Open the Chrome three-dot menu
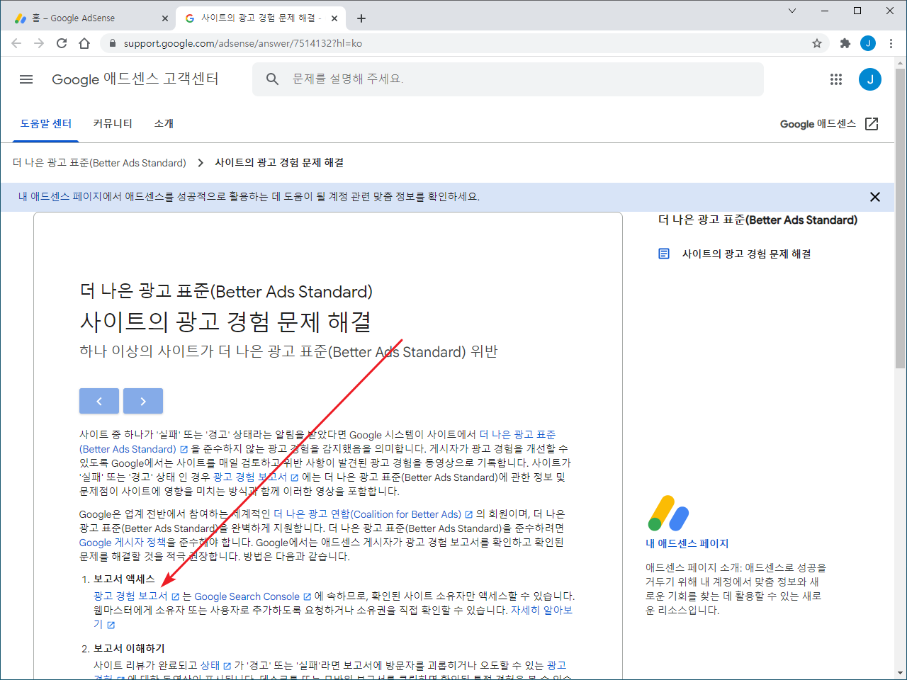Screen dimensions: 907x680 891,43
